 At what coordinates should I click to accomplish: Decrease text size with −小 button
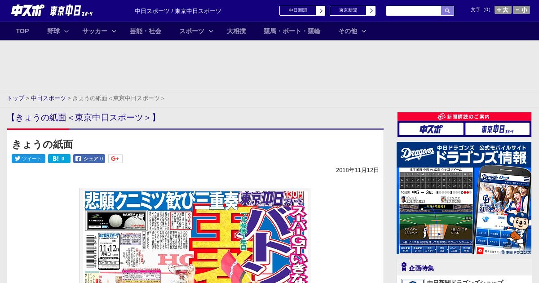[x=521, y=10]
